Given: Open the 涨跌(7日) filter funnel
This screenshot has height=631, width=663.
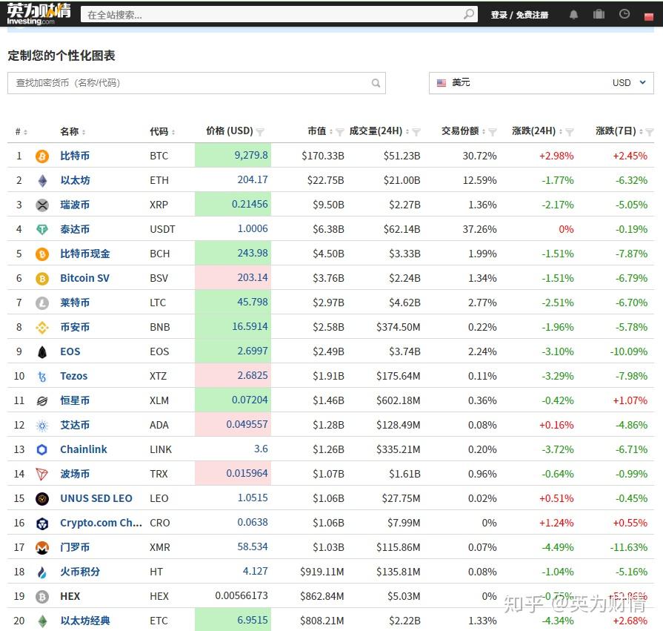Looking at the screenshot, I should click(x=650, y=133).
